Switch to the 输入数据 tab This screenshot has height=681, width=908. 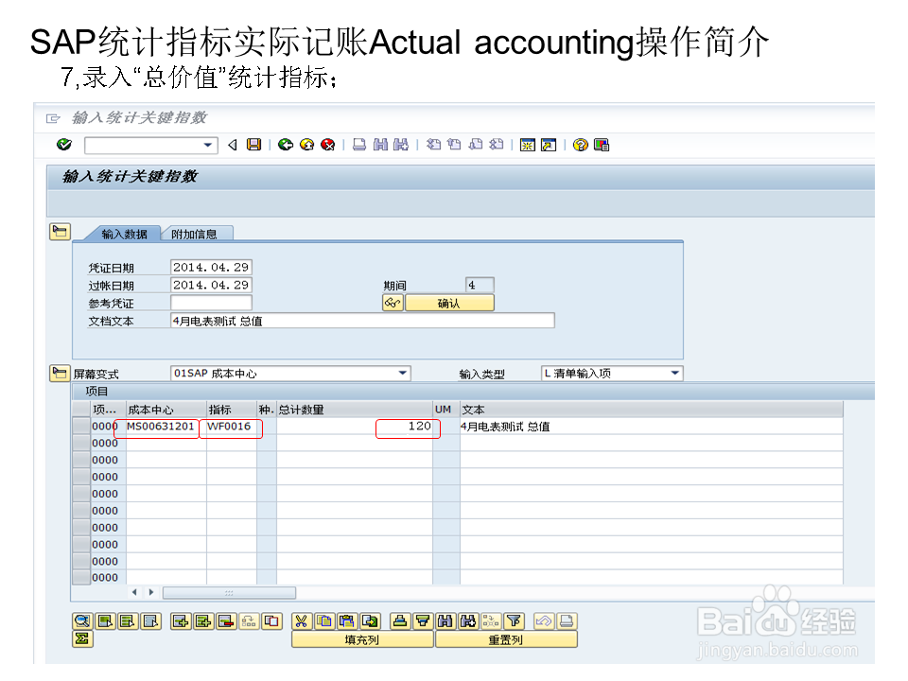pyautogui.click(x=124, y=234)
